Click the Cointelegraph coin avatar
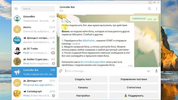Image resolution: width=178 pixels, height=100 pixels. [x=17, y=93]
